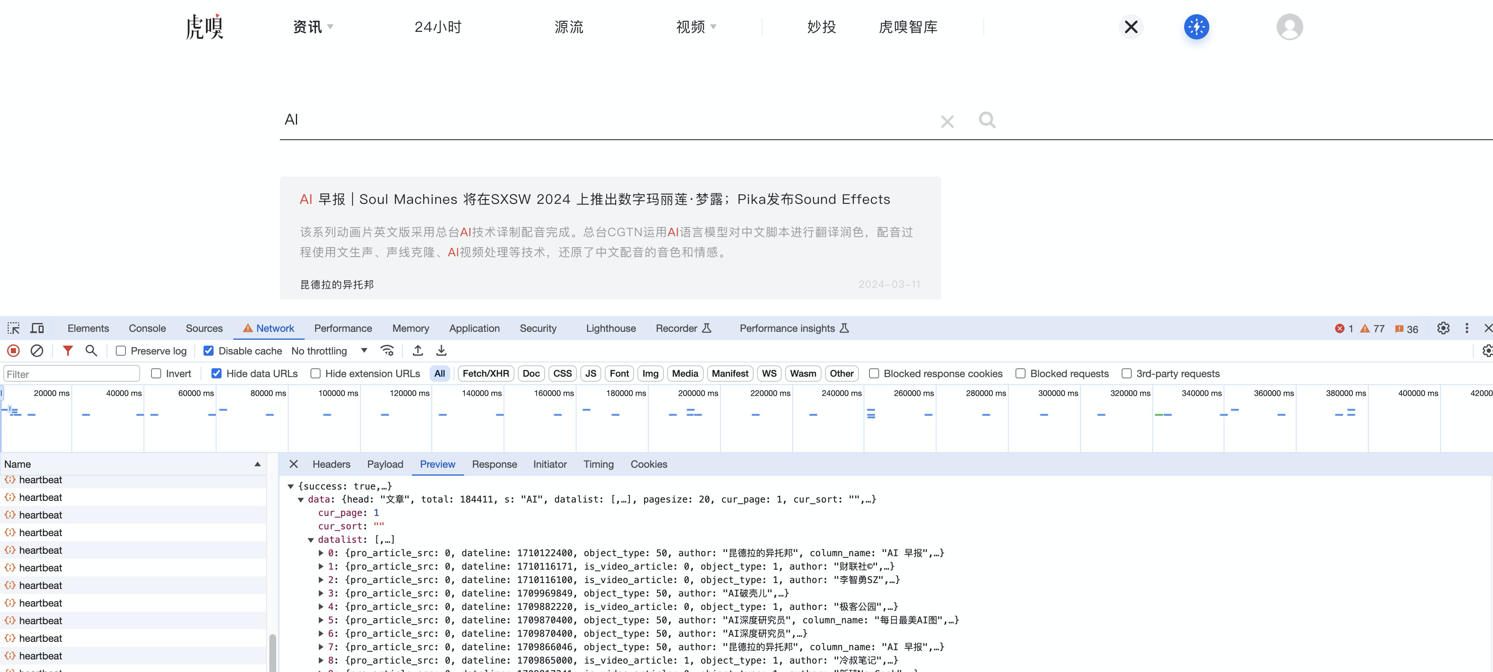Enable the Preserve log checkbox
Viewport: 1493px width, 672px height.
point(121,351)
